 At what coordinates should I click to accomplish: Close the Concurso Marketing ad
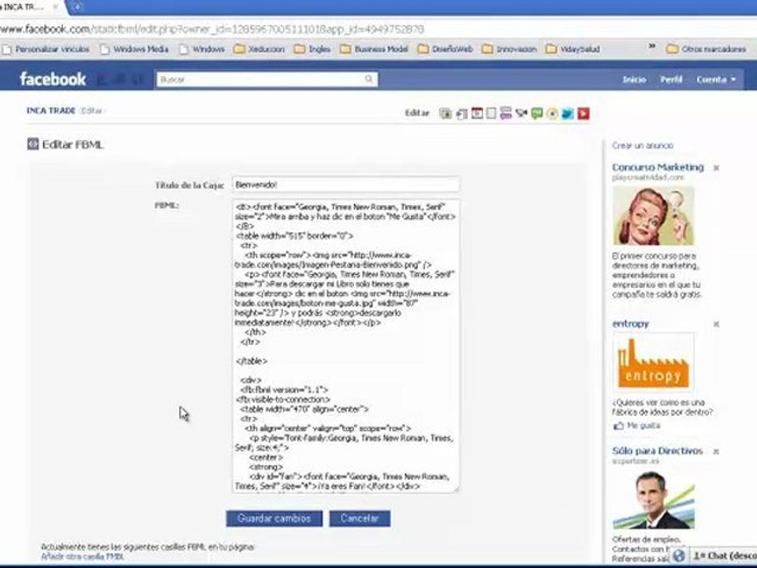717,167
